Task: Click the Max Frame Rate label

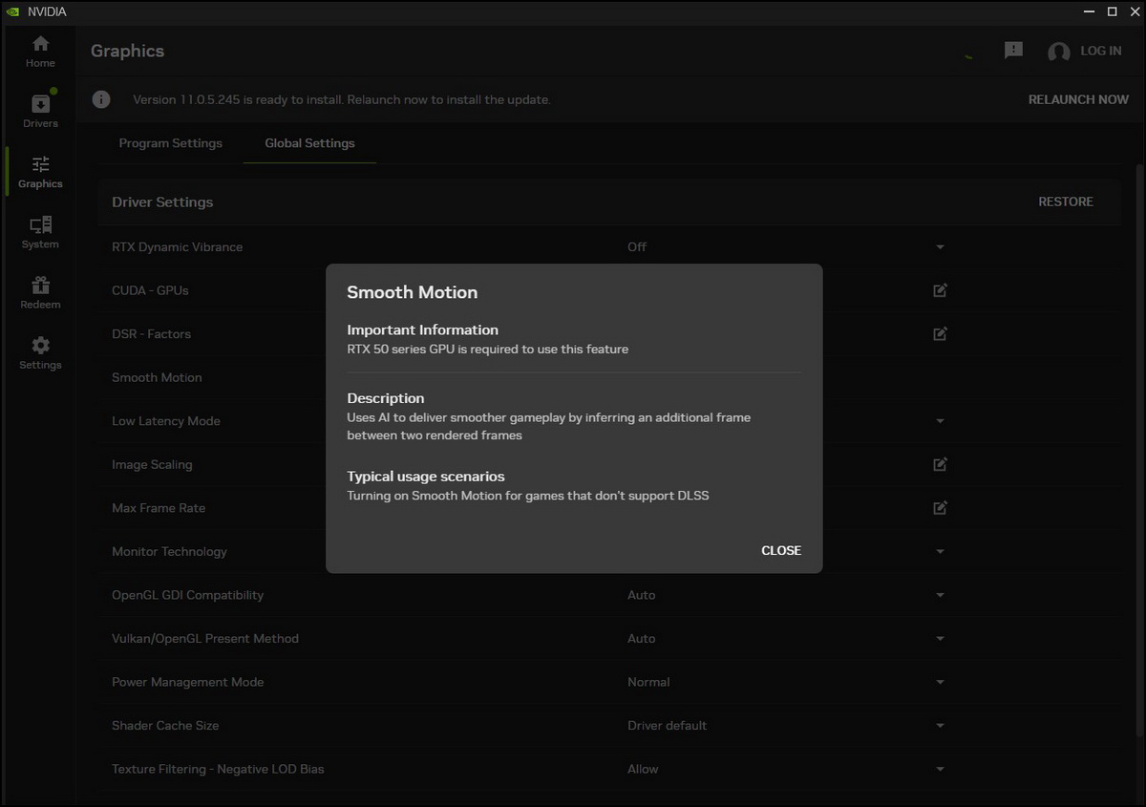Action: [159, 508]
